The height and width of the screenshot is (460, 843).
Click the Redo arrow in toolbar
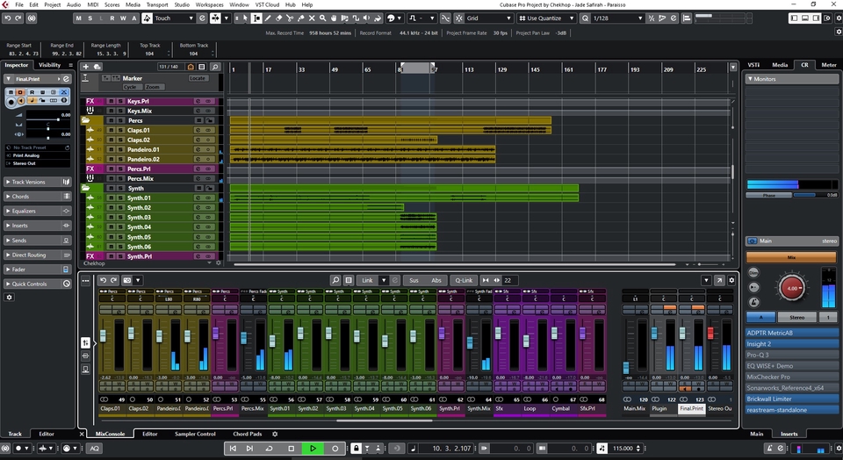18,18
